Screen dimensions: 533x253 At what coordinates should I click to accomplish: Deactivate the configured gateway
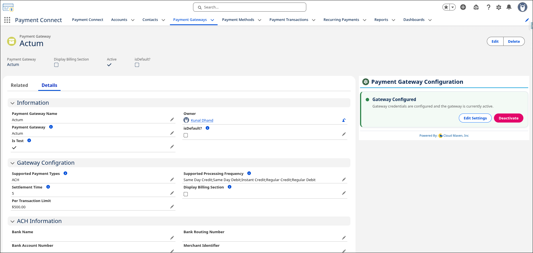coord(509,118)
